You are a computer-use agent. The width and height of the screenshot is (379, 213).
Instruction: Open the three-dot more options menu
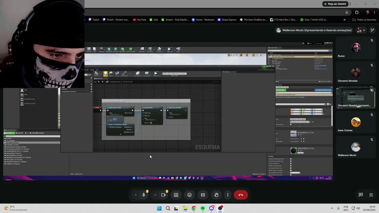[x=228, y=195]
